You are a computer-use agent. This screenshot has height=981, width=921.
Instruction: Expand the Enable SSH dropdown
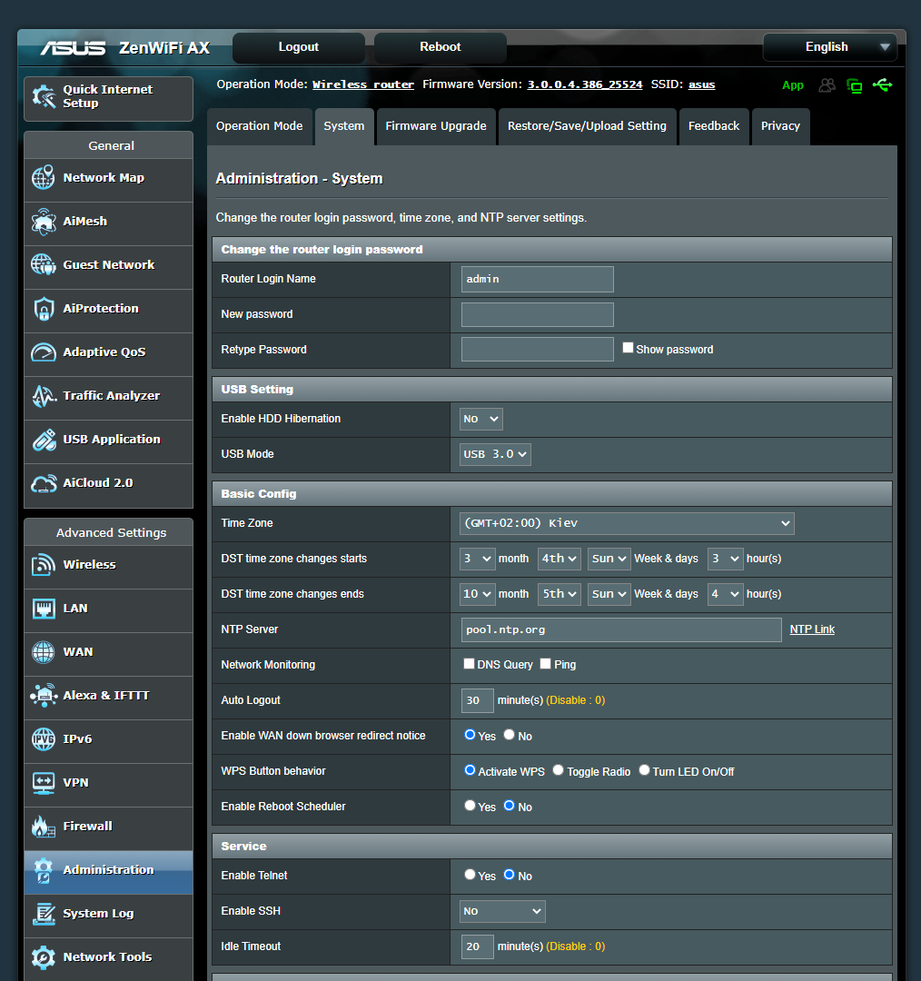click(502, 911)
